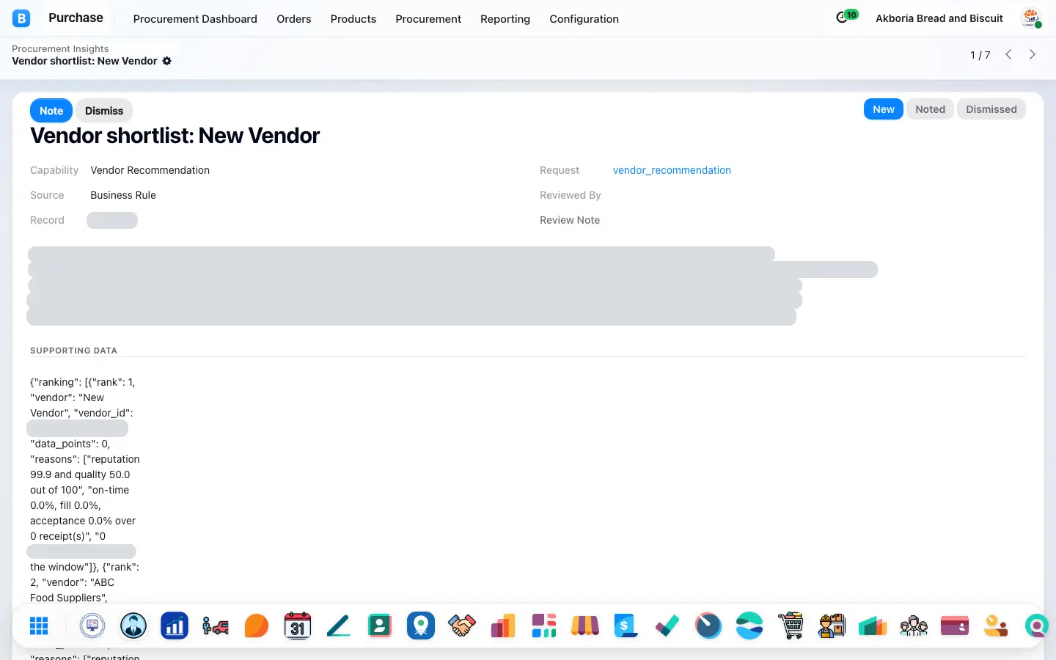Go to the previous record arrow

[1008, 54]
